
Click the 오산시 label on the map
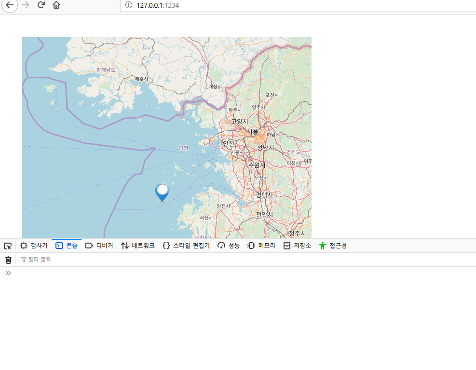261,178
